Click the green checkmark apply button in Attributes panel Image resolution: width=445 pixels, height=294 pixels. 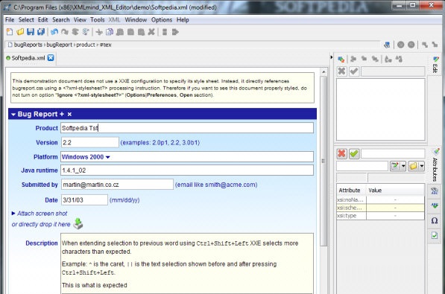(354, 154)
